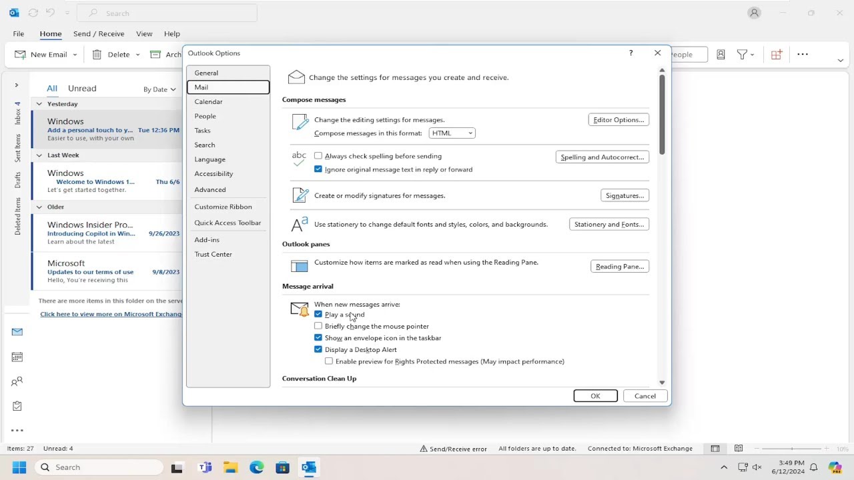Switch to the View tab

pos(144,34)
